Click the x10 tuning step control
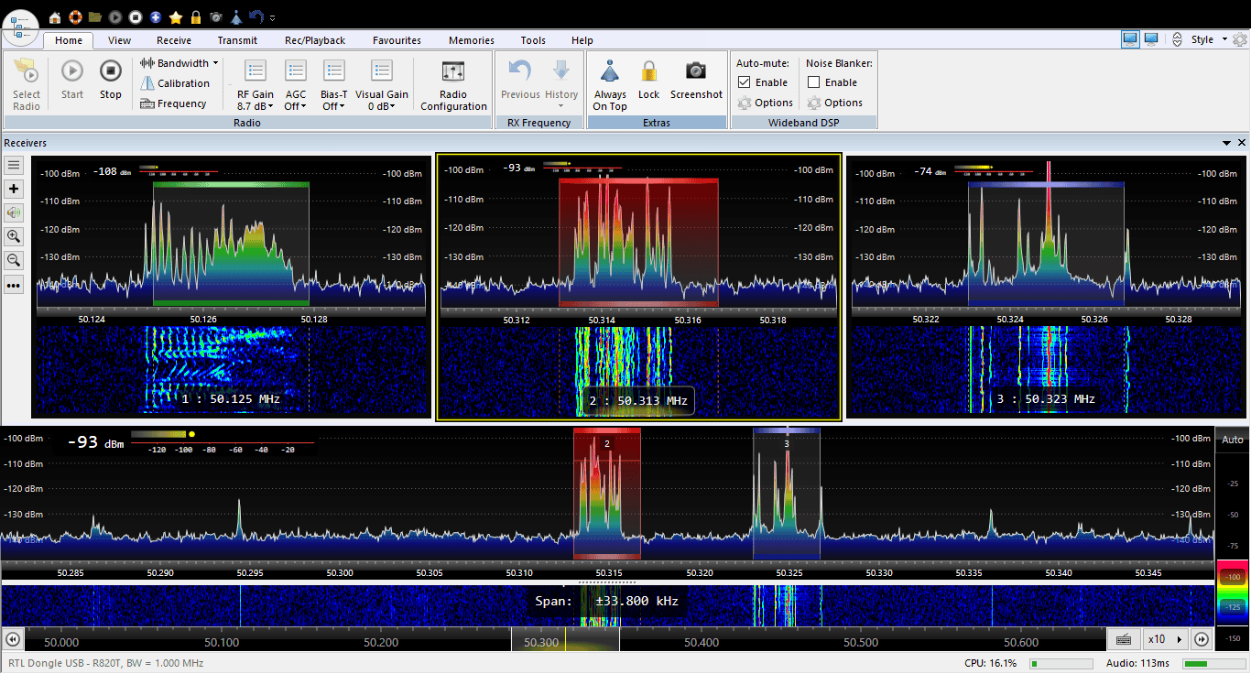 tap(1162, 638)
